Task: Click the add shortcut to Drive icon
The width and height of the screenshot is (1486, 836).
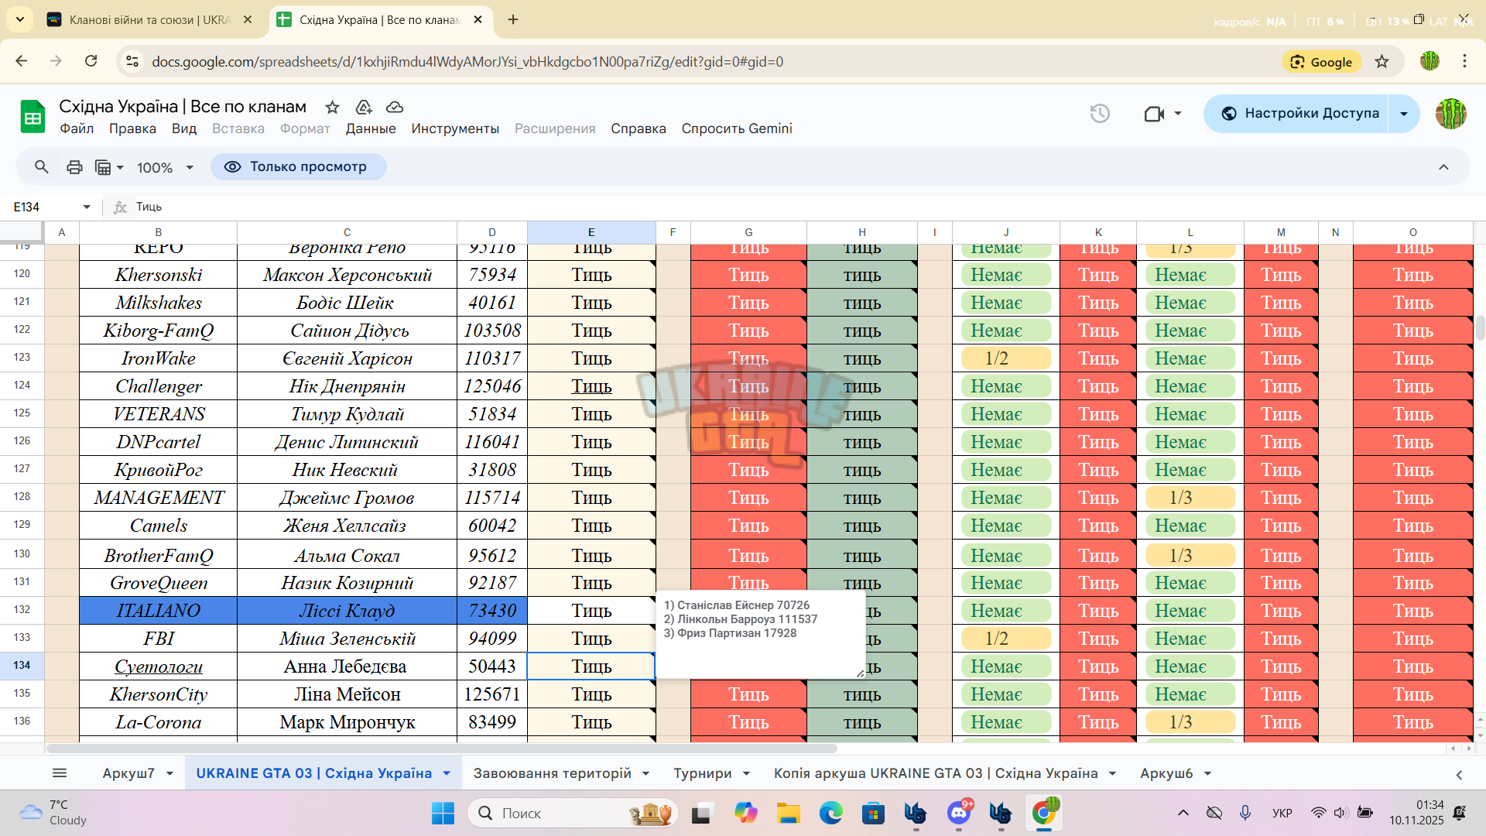Action: (x=364, y=107)
